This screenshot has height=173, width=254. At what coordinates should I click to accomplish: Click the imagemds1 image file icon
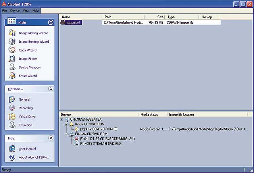[63, 22]
